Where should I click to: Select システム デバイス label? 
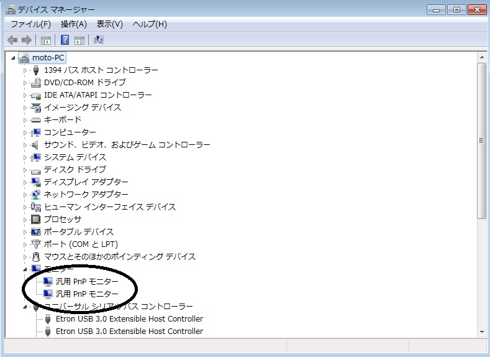[75, 157]
